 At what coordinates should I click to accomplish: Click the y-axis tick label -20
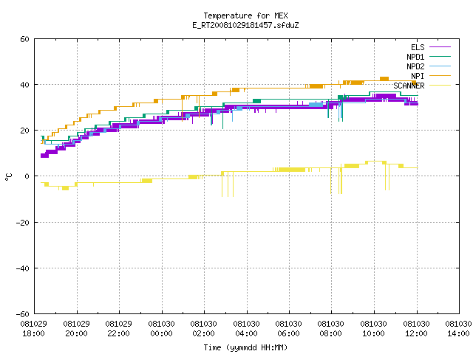click(23, 223)
